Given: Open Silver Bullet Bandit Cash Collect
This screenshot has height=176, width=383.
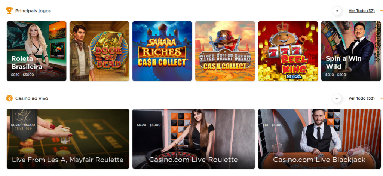Looking at the screenshot, I should [x=225, y=51].
